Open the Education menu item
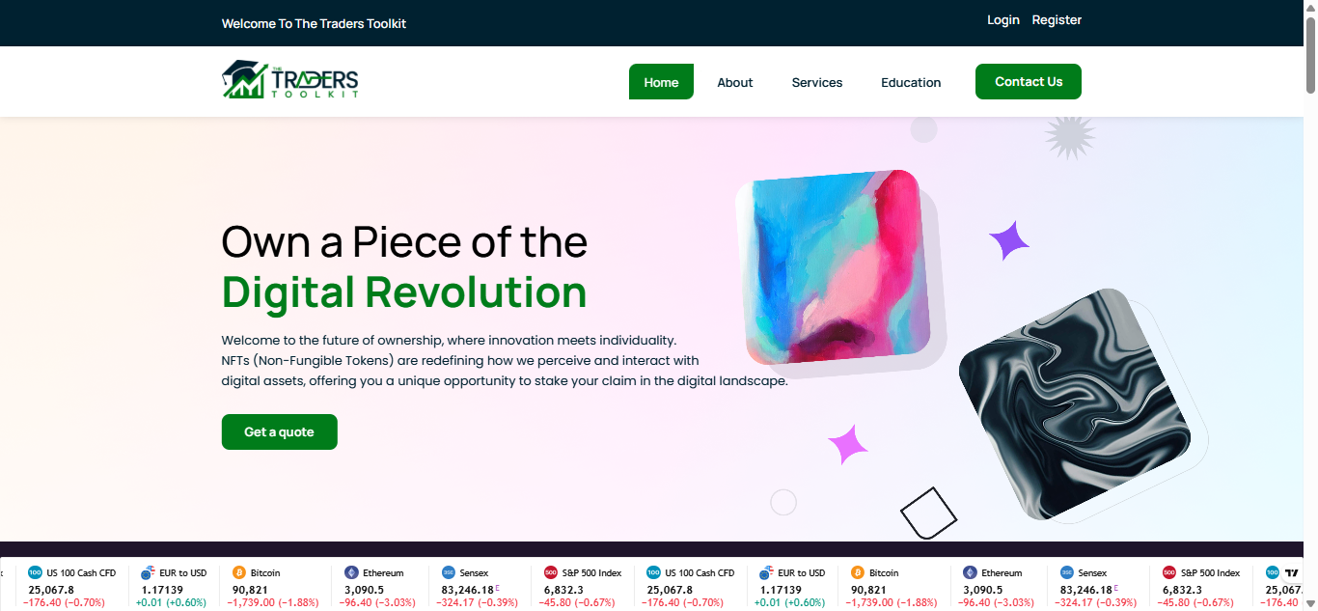 (x=911, y=82)
